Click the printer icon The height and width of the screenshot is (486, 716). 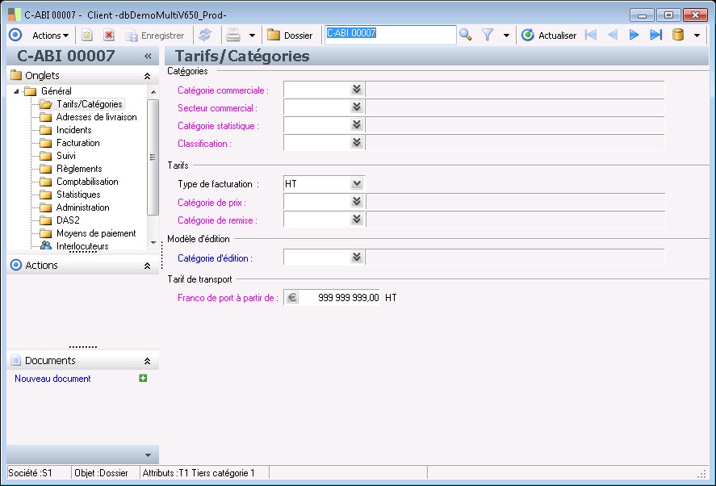click(x=233, y=36)
